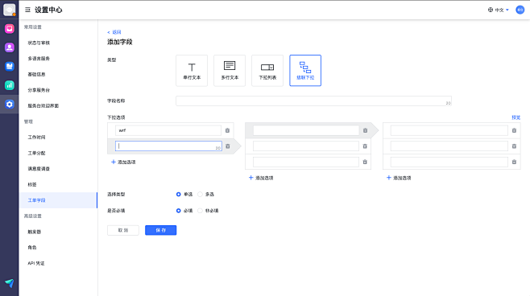
Task: Delete the "wrf" option with its trash icon
Action: point(227,130)
